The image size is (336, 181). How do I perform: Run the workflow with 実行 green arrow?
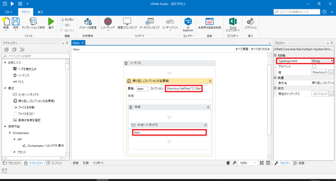[51, 22]
